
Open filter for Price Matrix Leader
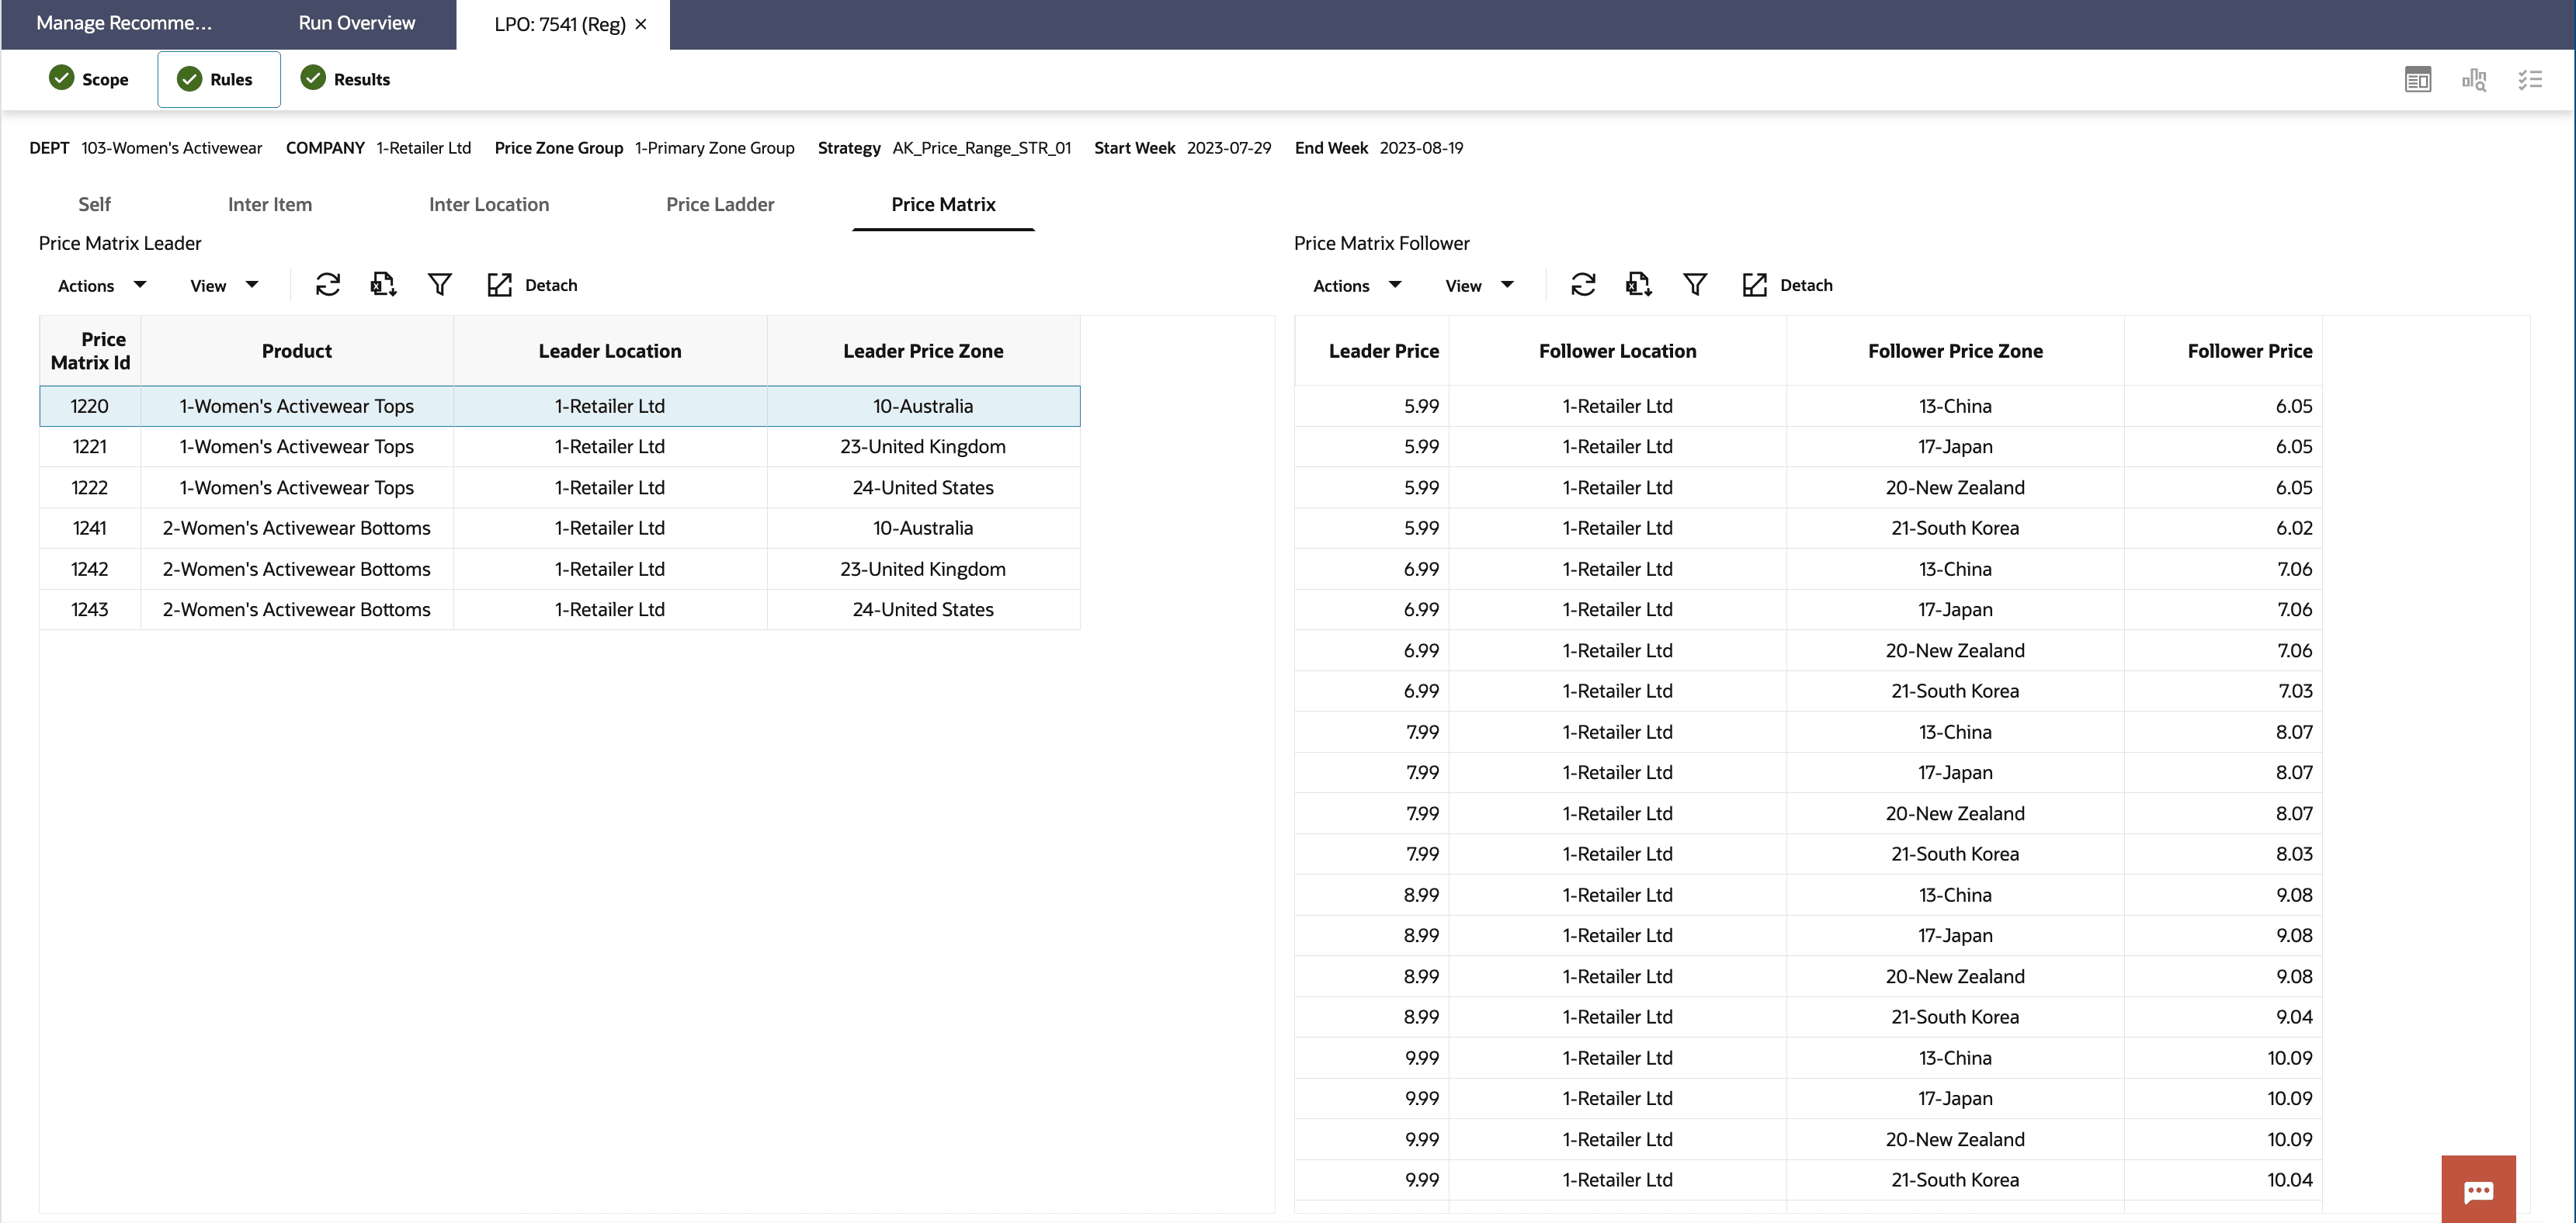tap(439, 285)
